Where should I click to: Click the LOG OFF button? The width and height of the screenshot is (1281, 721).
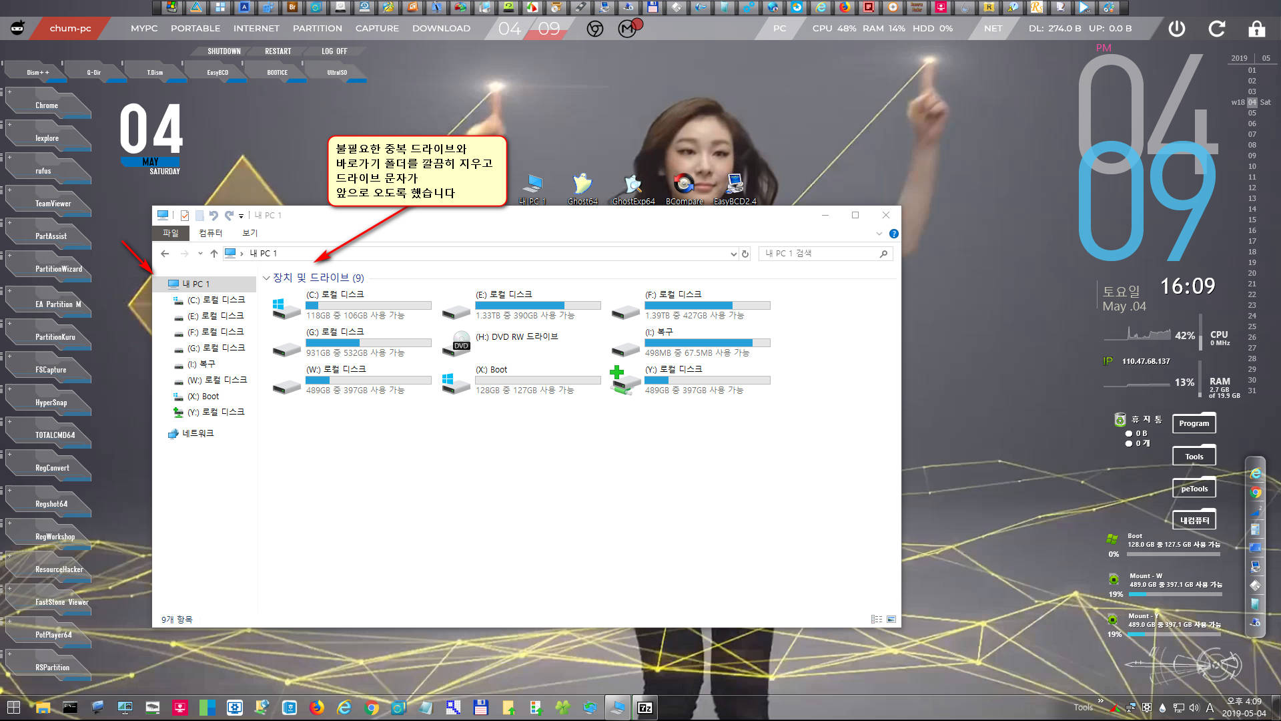(334, 51)
